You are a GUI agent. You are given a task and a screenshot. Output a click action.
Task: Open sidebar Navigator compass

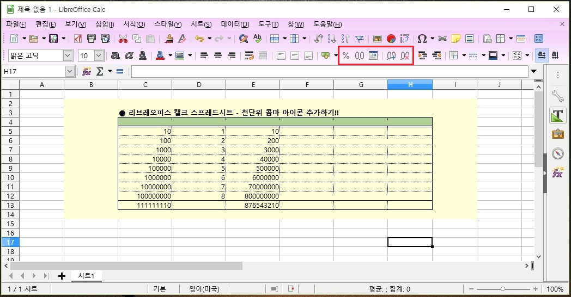tap(557, 153)
